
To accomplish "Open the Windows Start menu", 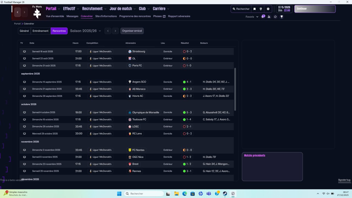I will pyautogui.click(x=119, y=194).
